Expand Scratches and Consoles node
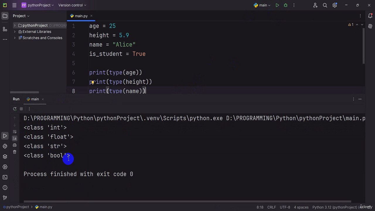 (x=15, y=38)
